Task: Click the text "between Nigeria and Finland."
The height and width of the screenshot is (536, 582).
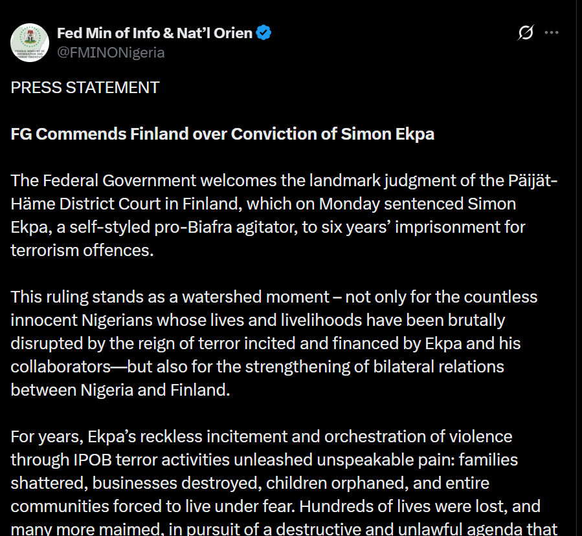Action: [120, 390]
